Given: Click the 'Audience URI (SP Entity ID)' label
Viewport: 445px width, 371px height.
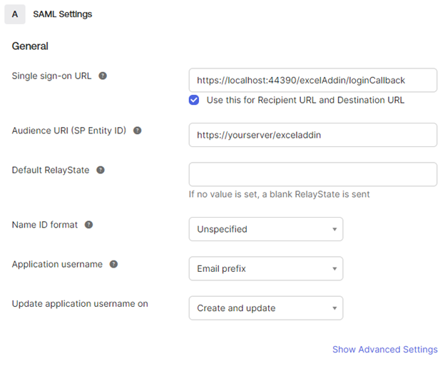Looking at the screenshot, I should click(x=69, y=131).
